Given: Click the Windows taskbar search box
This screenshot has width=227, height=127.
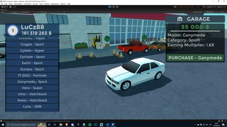Looking at the screenshot, I should tap(26, 125).
